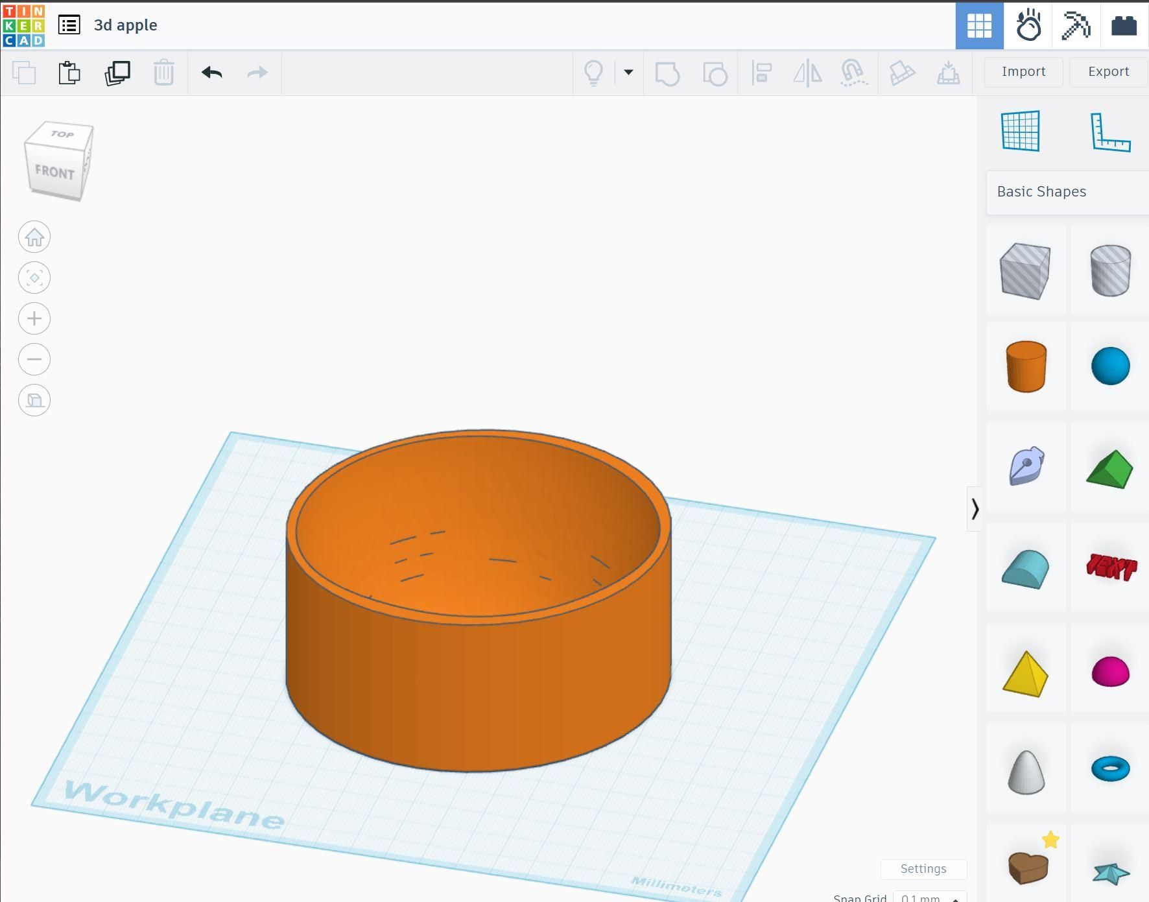Select the red Text shape
Viewport: 1149px width, 902px height.
click(1110, 567)
